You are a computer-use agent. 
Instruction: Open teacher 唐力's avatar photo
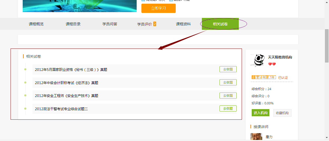[256, 137]
